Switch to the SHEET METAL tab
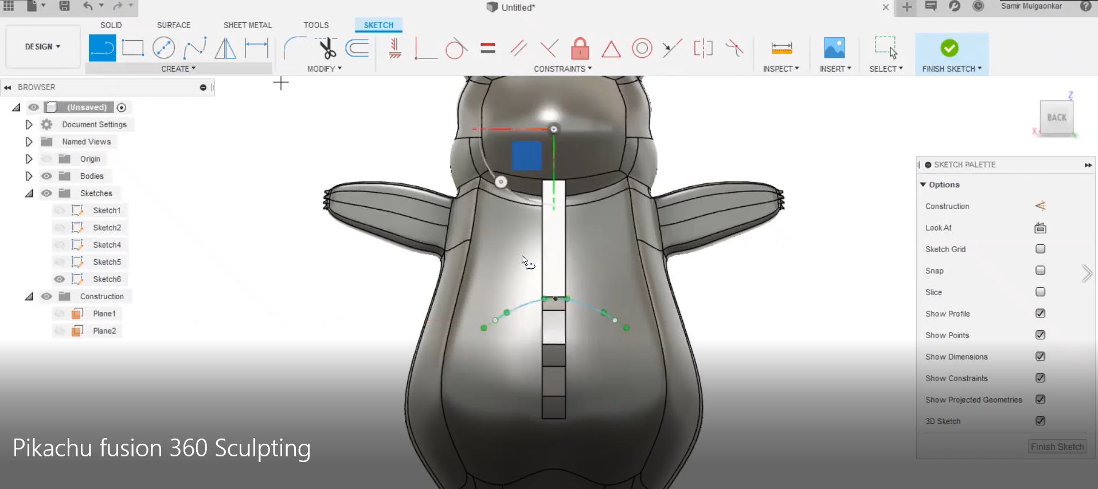Viewport: 1098px width, 489px height. 248,25
